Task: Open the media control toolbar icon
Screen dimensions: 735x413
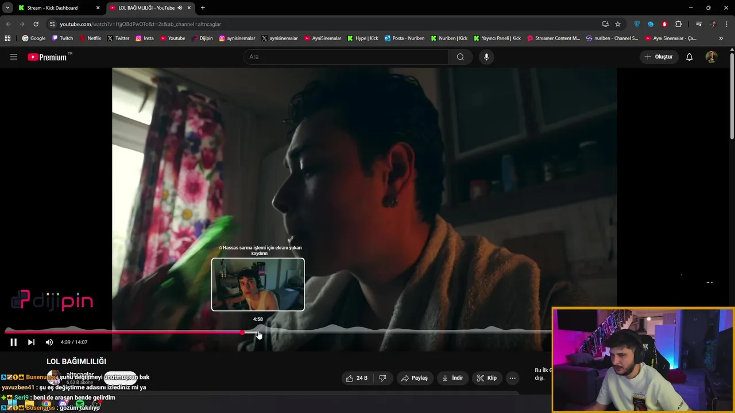Action: [x=699, y=24]
